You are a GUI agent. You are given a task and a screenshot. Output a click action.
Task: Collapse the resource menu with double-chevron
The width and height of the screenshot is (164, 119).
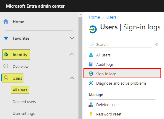(157, 44)
